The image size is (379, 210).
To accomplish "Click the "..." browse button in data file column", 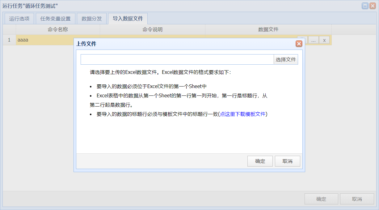I will coord(313,40).
